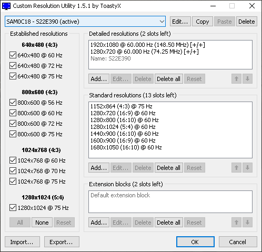This screenshot has height=252, width=262.
Task: Click the move up arrow for extension blocks
Action: (236, 223)
